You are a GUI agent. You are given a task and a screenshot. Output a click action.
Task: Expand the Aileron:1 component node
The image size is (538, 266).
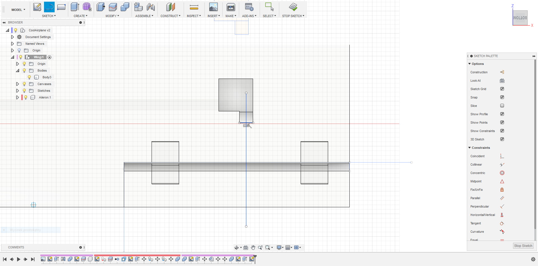tap(17, 97)
